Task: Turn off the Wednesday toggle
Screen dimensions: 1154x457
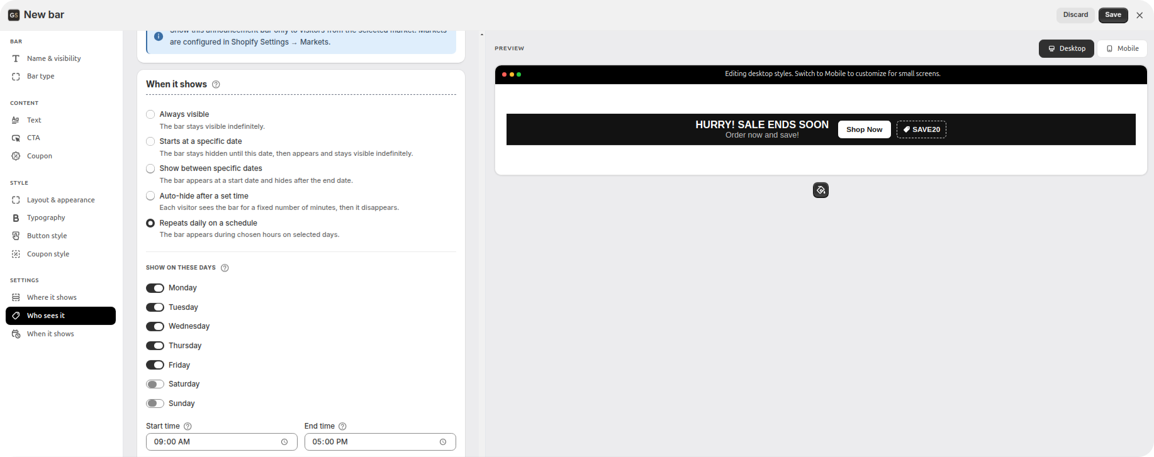Action: coord(155,326)
